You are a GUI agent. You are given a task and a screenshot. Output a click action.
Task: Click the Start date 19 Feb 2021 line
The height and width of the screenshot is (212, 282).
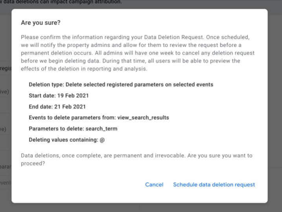tap(59, 95)
